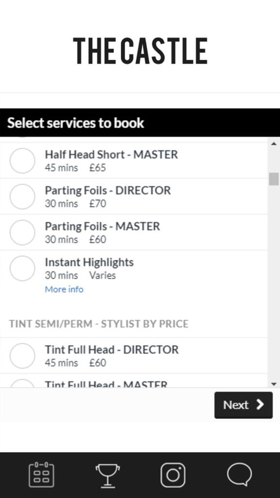Click Tint Full Head - MASTER row

point(133,380)
